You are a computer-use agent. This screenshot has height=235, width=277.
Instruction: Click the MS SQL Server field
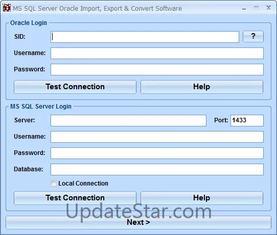pyautogui.click(x=128, y=120)
